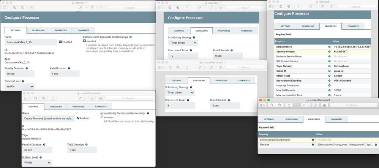The height and width of the screenshot is (168, 379).
Task: Open Scheduling Strategy dropdown in ckafka2
Action: point(183,43)
